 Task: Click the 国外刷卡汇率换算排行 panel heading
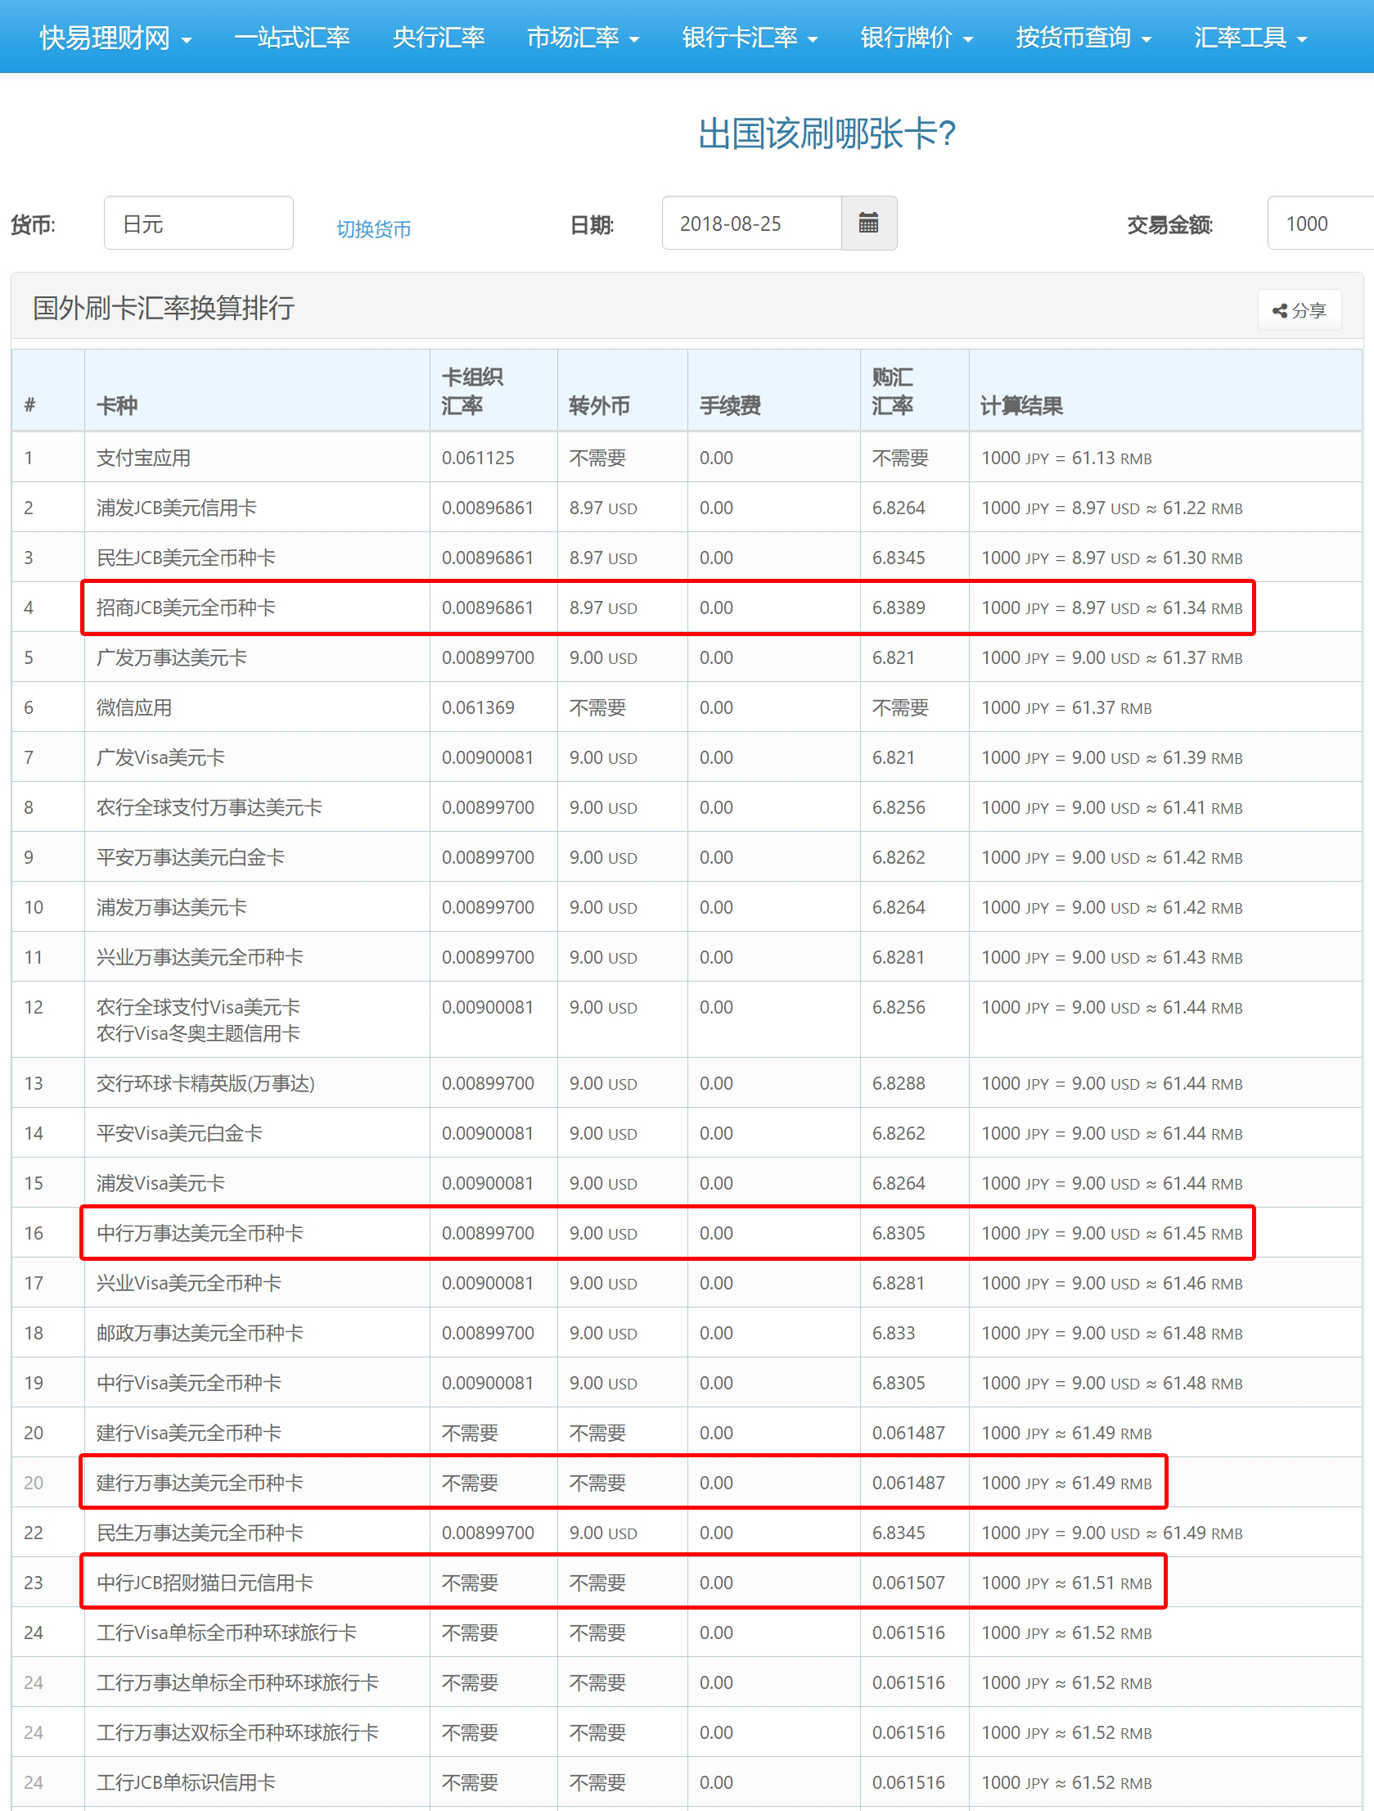[x=164, y=308]
